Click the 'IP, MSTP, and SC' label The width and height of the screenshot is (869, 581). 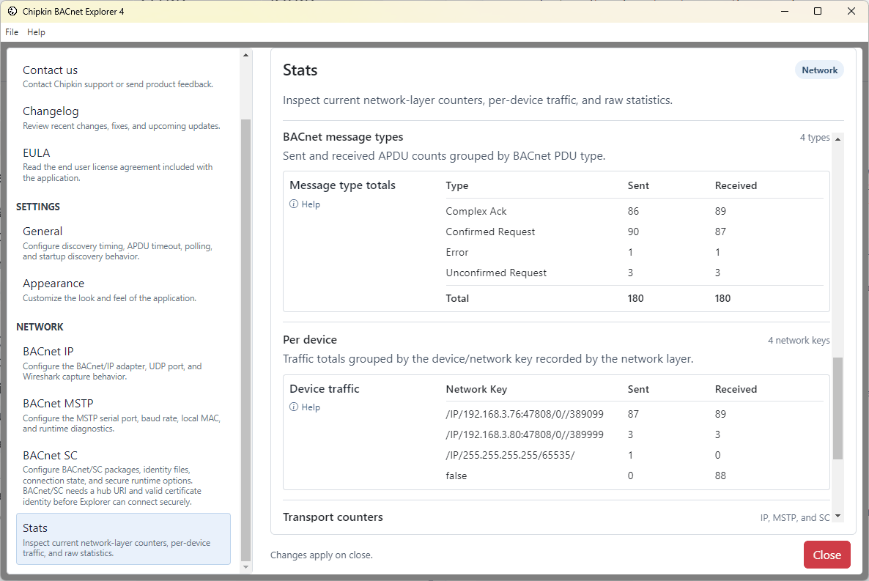(795, 518)
